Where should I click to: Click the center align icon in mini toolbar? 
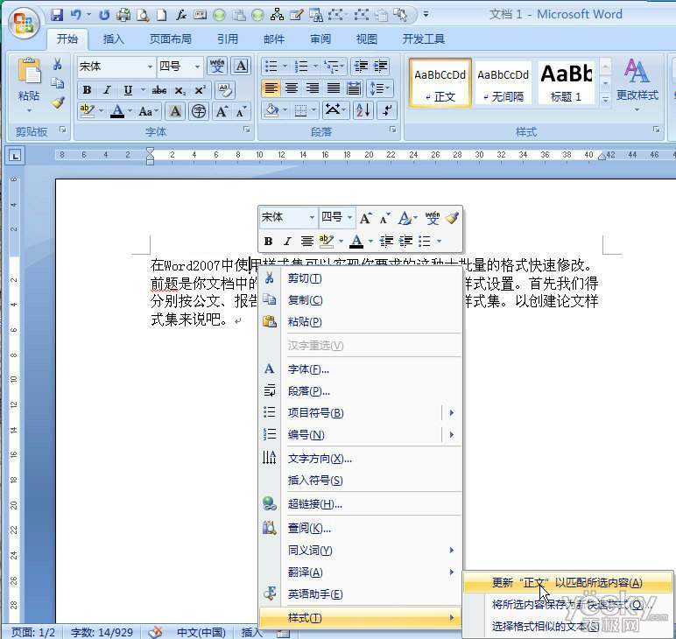(306, 241)
